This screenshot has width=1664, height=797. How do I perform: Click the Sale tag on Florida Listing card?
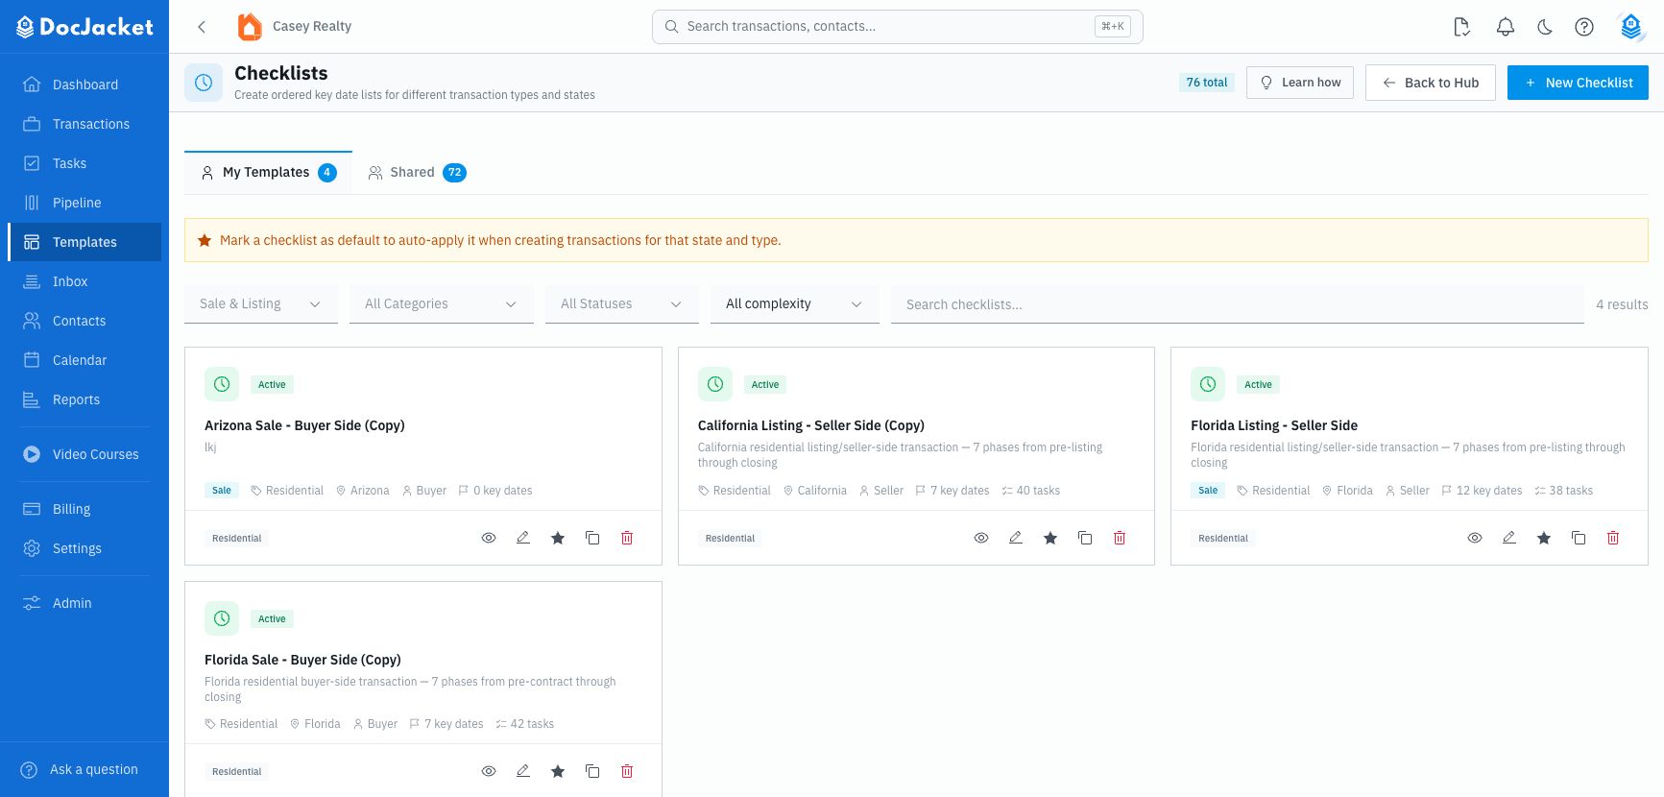pos(1208,491)
